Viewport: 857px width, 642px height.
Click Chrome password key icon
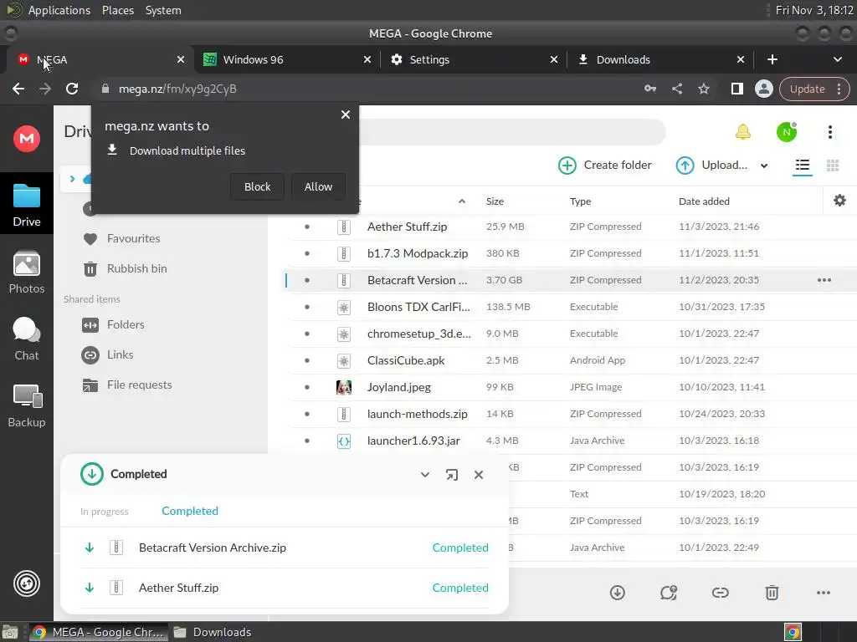[649, 89]
